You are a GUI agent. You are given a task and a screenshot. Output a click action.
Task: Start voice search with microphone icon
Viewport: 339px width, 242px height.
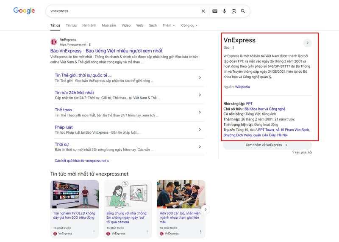224,11
